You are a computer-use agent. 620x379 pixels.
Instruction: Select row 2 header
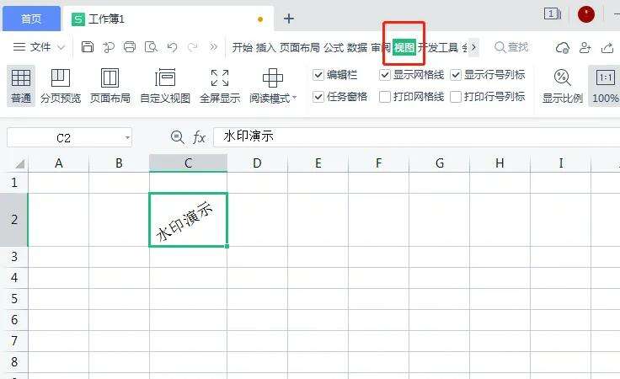click(x=14, y=220)
